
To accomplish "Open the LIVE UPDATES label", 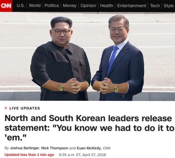I will (25, 108).
